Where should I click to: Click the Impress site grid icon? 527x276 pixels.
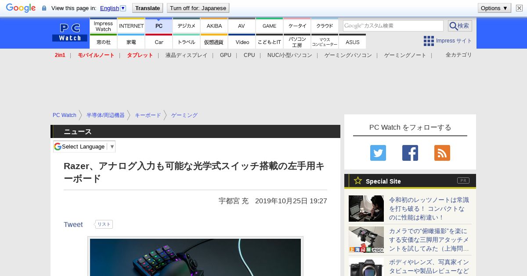[x=429, y=41]
